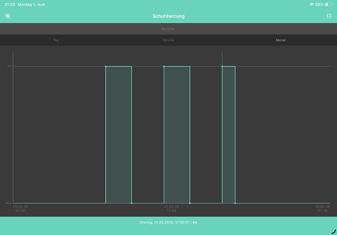The image size is (337, 235).
Task: Select the Monat time range tab
Action: pos(281,40)
